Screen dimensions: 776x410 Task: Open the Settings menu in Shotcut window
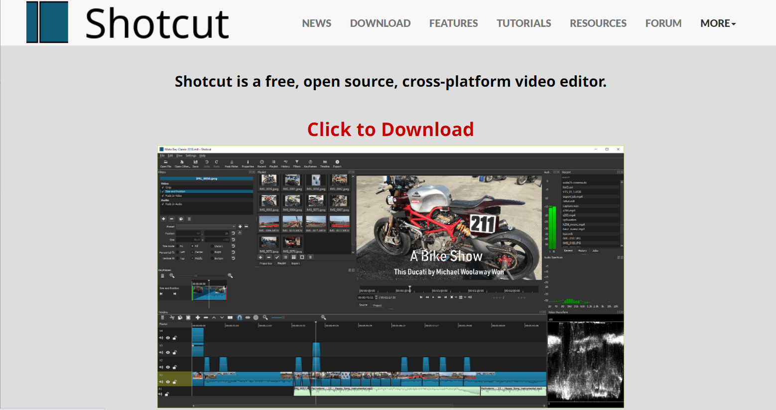[191, 155]
